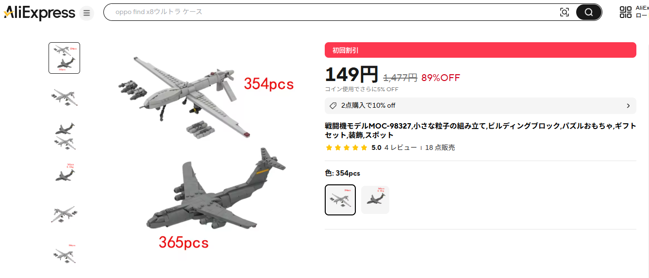Expand the 2点購入で10% off chevron
This screenshot has height=278, width=649.
[628, 106]
